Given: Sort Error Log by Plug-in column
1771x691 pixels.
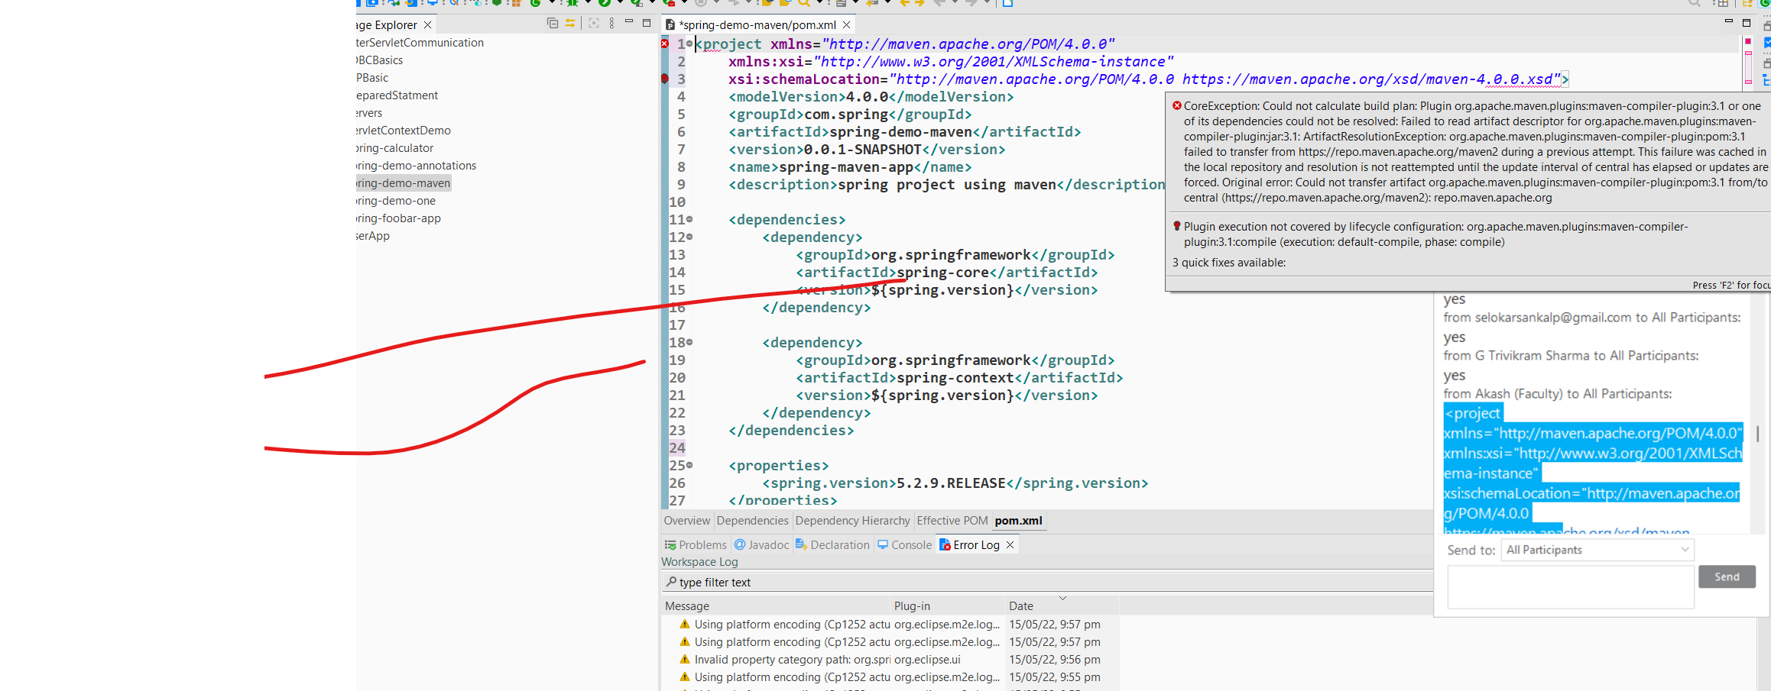Looking at the screenshot, I should tap(948, 606).
